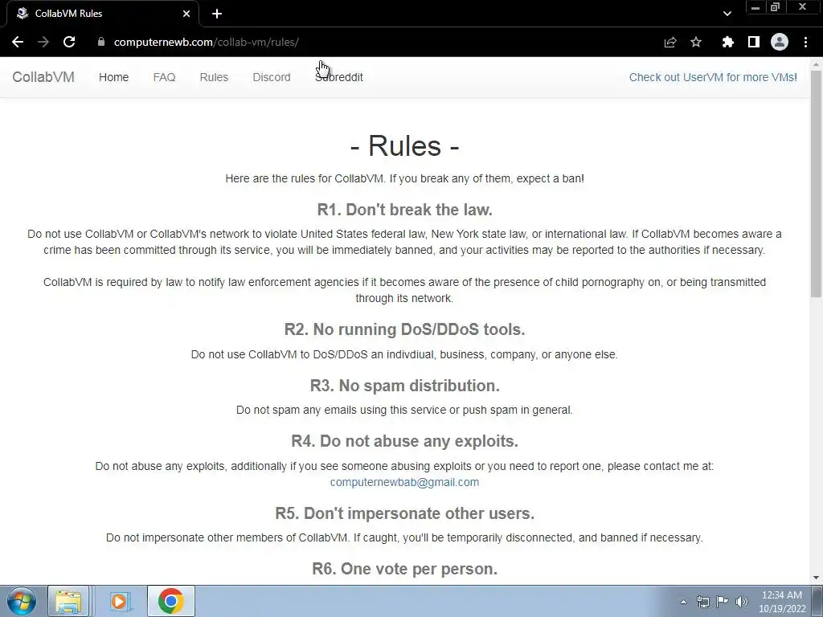Open Windows Explorer from taskbar
The image size is (823, 617).
[69, 601]
